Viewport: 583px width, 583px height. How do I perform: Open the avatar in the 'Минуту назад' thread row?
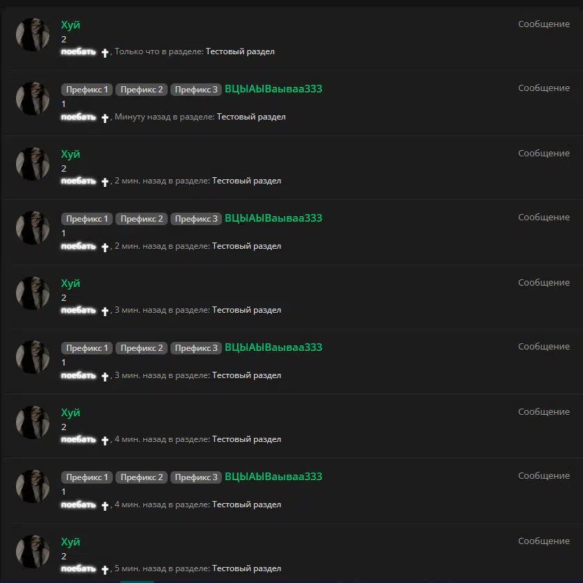(x=33, y=99)
